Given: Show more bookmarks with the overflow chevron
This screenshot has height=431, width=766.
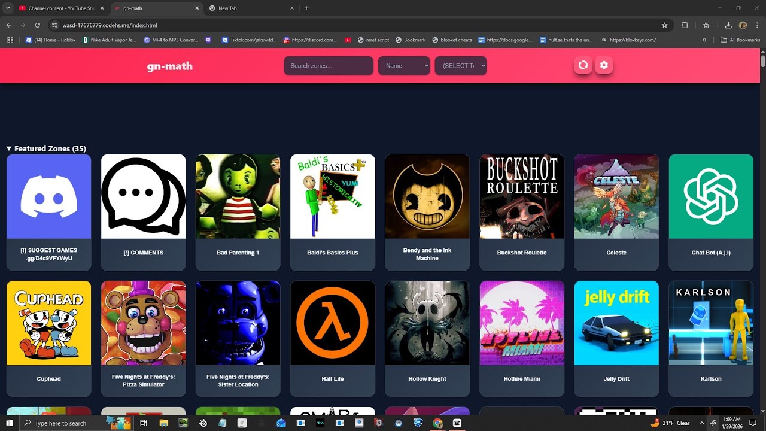Looking at the screenshot, I should pos(704,40).
